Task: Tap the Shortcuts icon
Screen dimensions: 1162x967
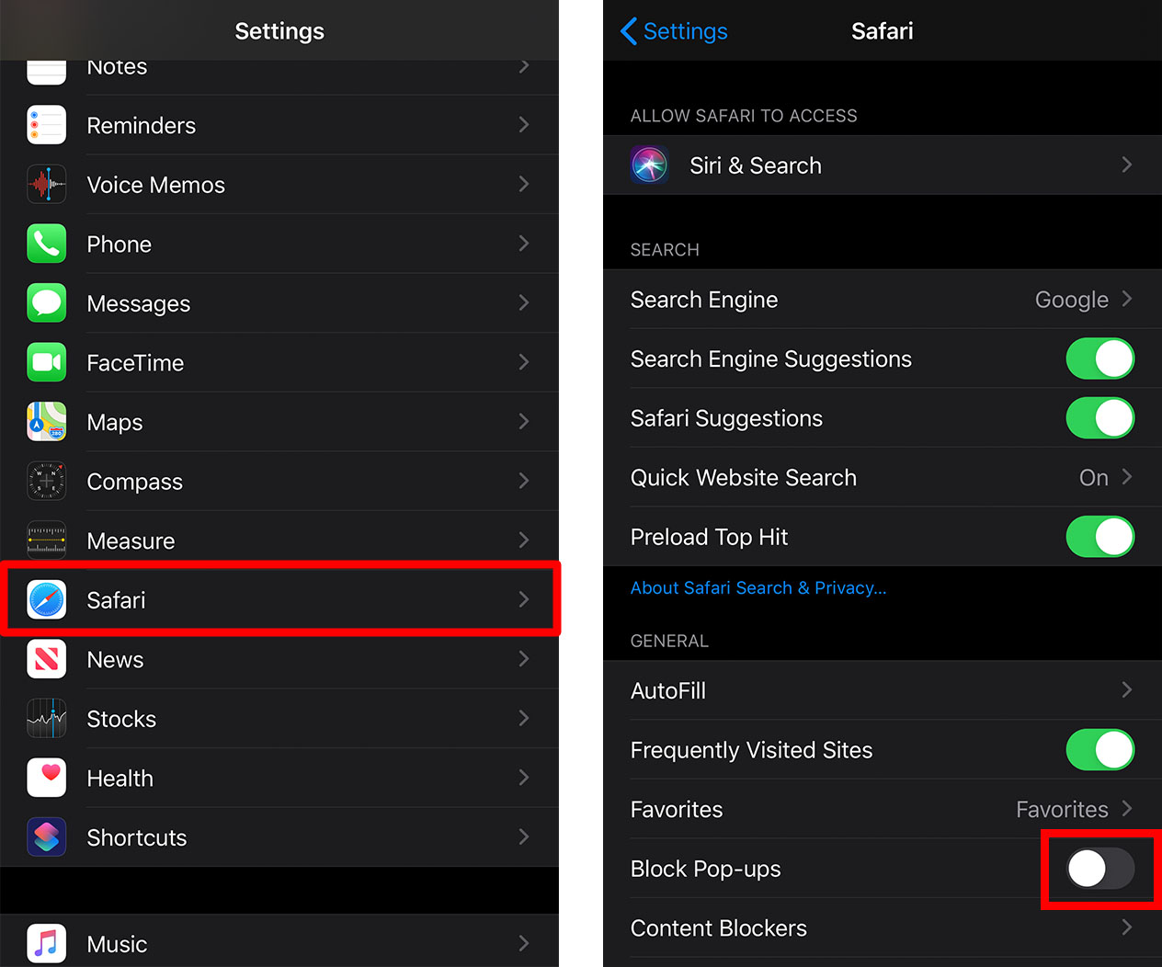Action: point(47,837)
